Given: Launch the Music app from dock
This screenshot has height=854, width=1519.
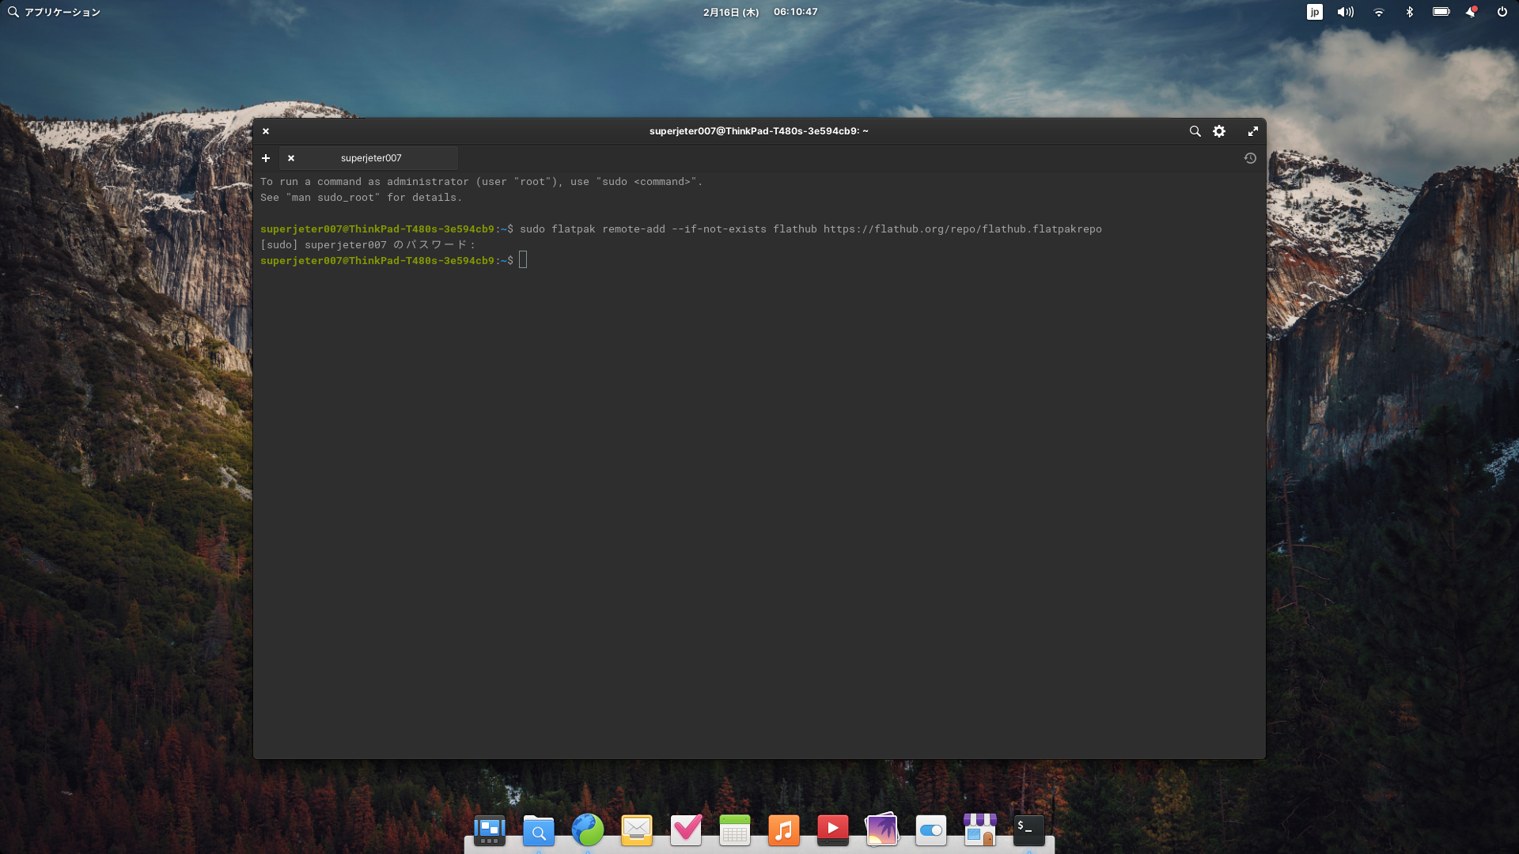Looking at the screenshot, I should point(784,830).
